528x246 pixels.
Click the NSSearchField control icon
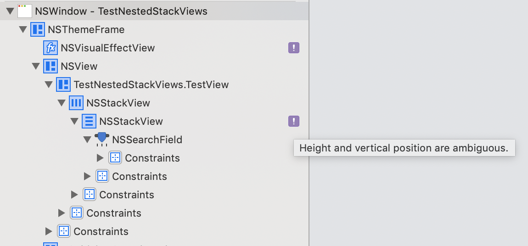coord(101,139)
